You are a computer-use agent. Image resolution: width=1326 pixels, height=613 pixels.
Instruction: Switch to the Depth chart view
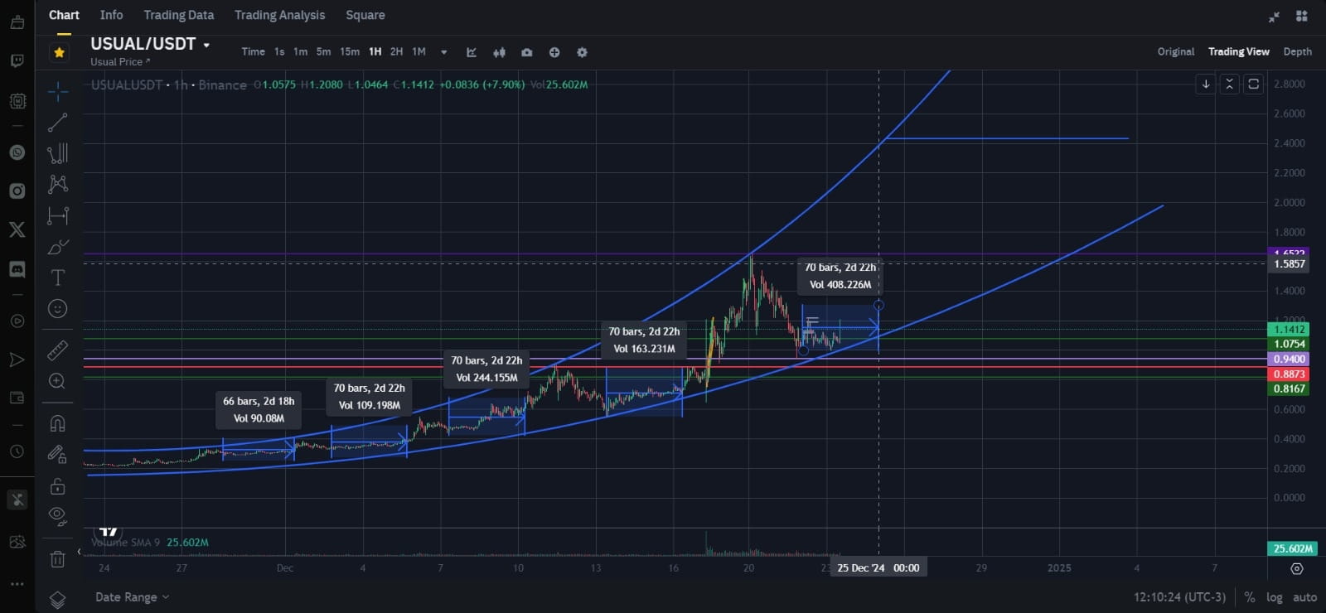1298,51
